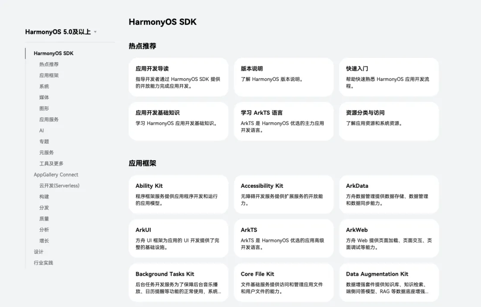
Task: Open 分析 sidebar entry
Action: coord(44,230)
